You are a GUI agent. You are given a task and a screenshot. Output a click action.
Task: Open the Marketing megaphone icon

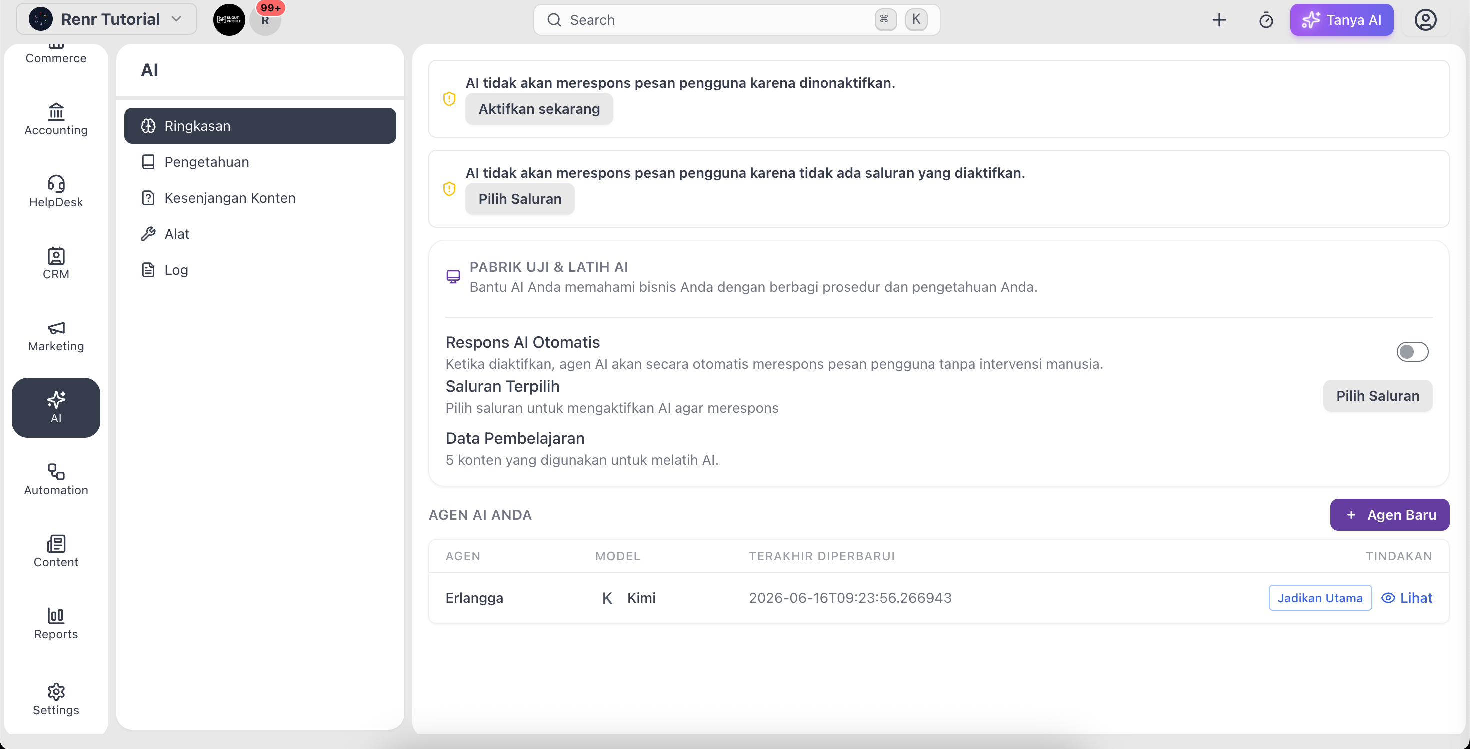point(56,328)
